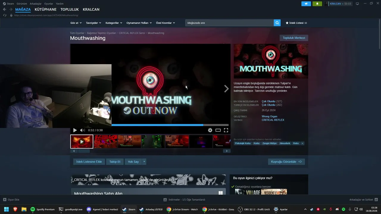Screen dimensions: 381x214
Task: Select the Atmosferik tag
Action: coord(285,143)
